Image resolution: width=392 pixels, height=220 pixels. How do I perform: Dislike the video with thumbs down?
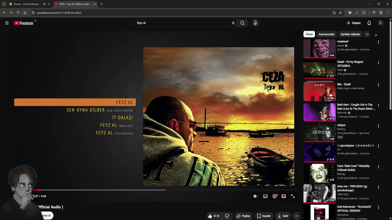click(x=227, y=216)
